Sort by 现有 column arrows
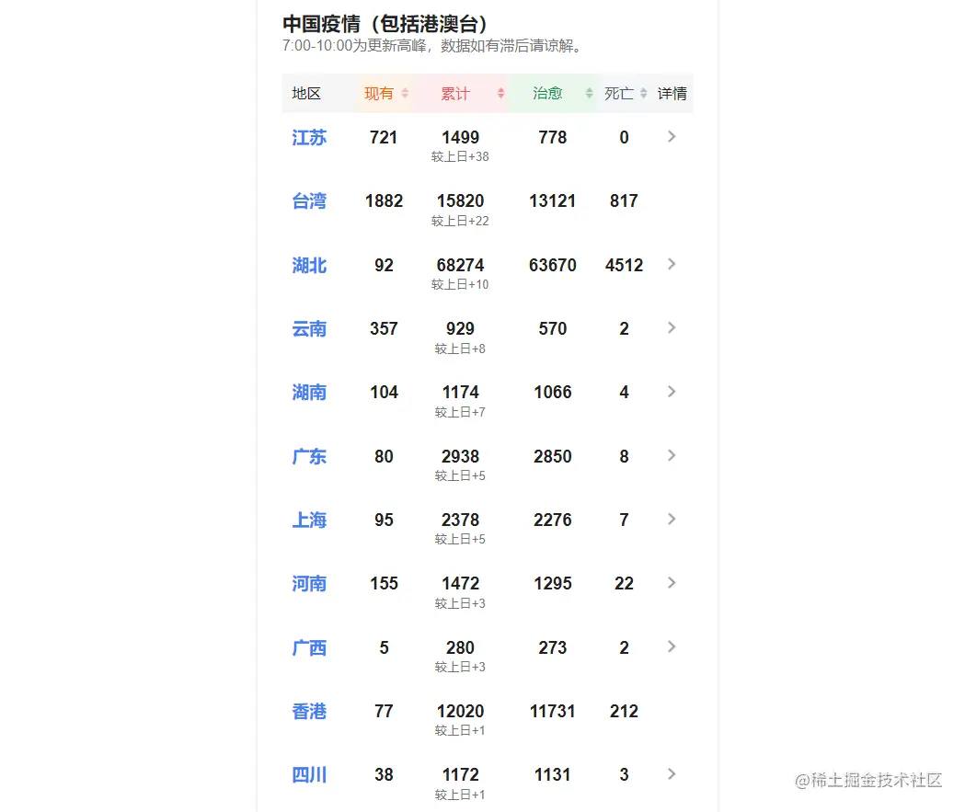This screenshot has width=965, height=812. (405, 94)
